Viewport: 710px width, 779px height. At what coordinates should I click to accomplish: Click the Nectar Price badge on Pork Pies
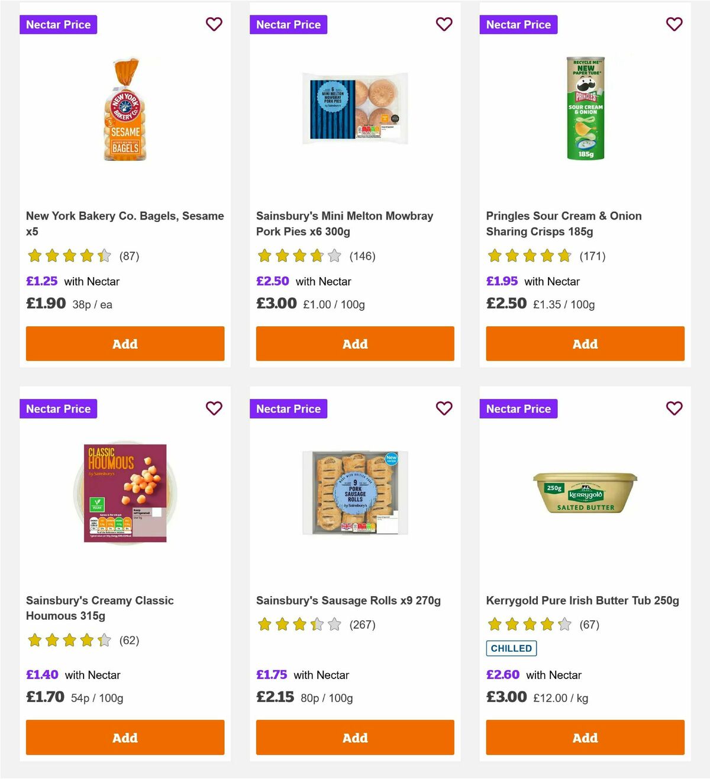coord(288,24)
